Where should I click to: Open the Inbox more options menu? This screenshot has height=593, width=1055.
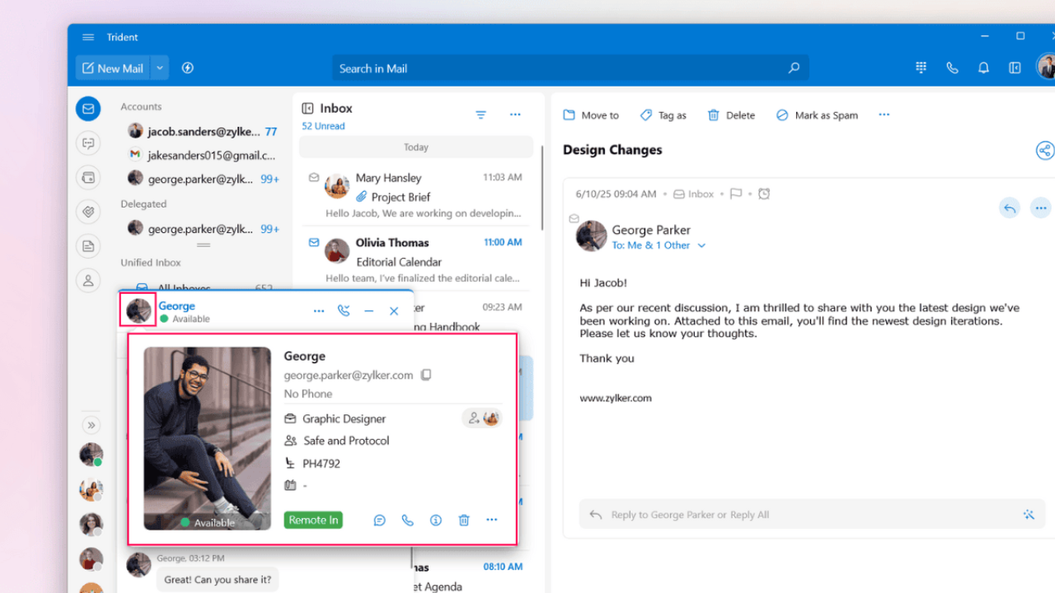pyautogui.click(x=515, y=114)
